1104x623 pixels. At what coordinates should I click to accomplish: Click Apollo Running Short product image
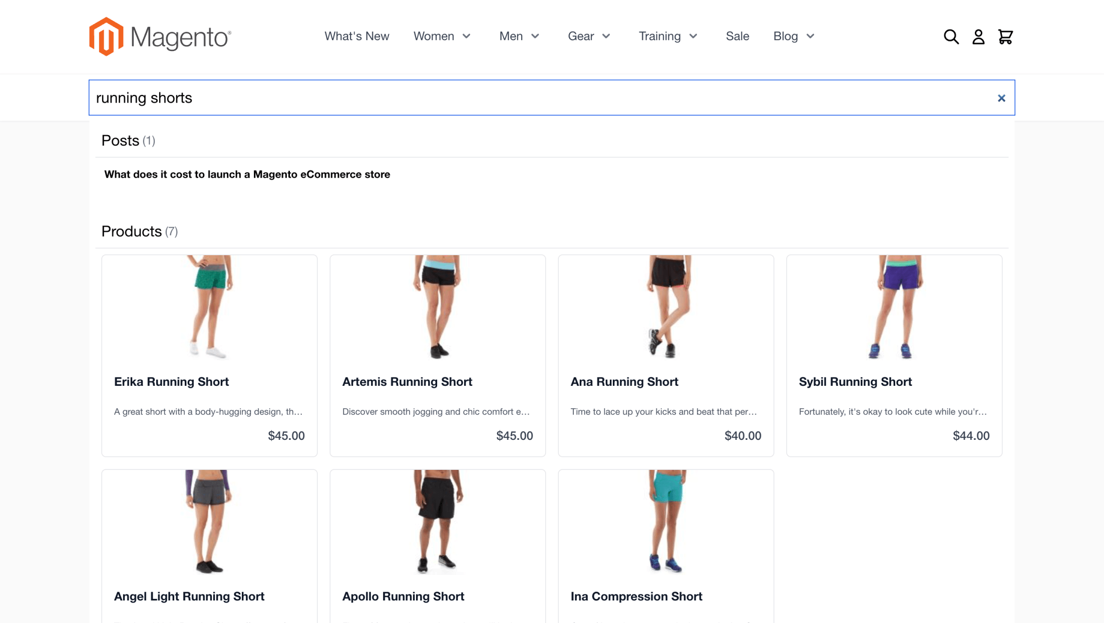coord(438,522)
